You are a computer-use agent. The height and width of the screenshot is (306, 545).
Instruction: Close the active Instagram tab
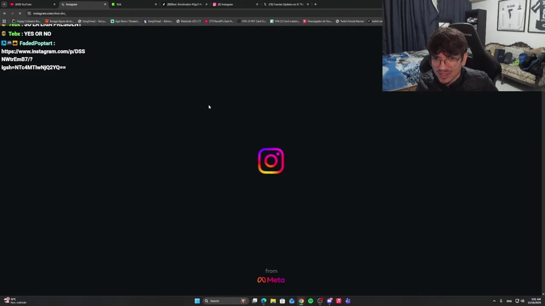point(105,4)
